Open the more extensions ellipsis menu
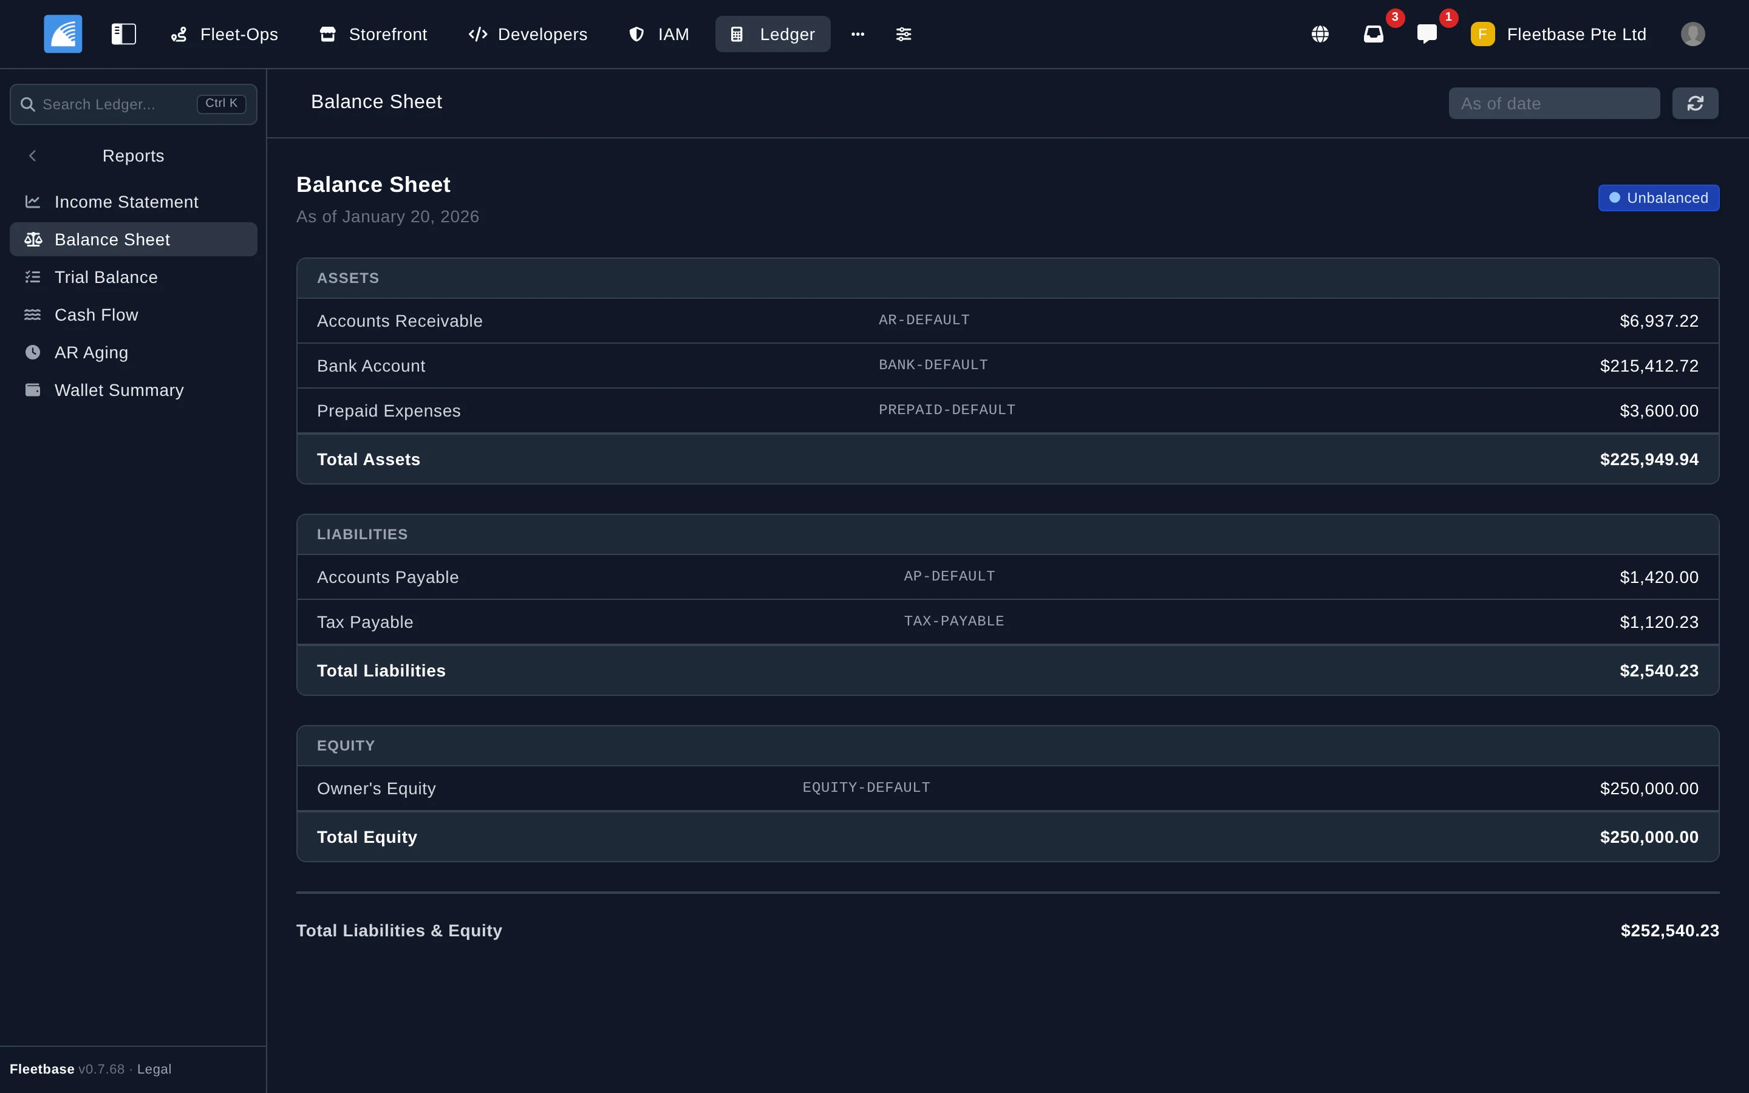Image resolution: width=1749 pixels, height=1093 pixels. tap(858, 34)
